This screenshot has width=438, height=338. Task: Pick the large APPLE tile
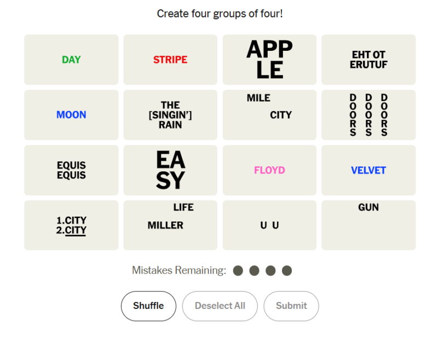pos(269,60)
